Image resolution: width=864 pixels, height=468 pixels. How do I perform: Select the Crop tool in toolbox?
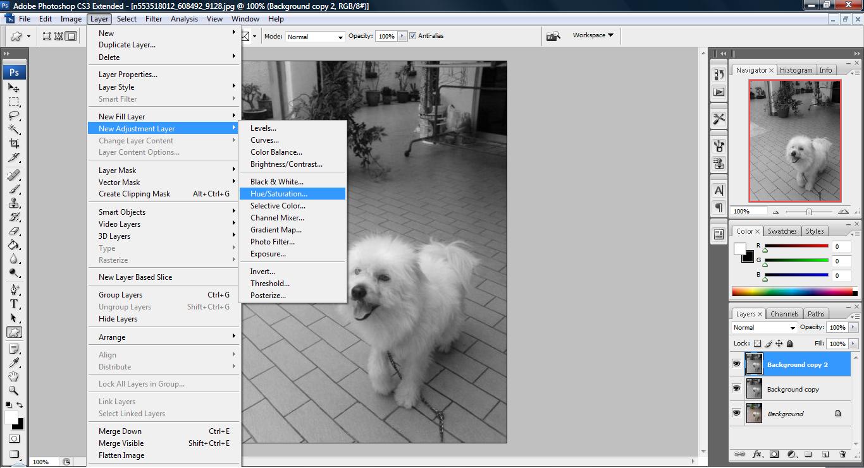click(14, 144)
